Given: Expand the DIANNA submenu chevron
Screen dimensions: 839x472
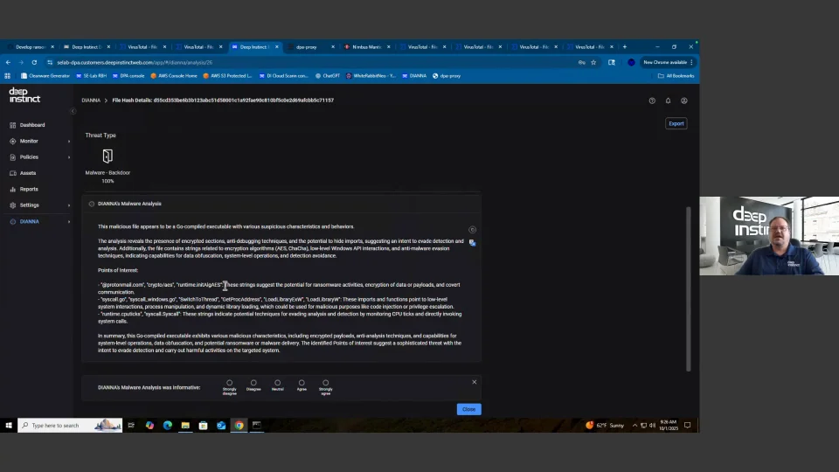Looking at the screenshot, I should click(x=69, y=221).
